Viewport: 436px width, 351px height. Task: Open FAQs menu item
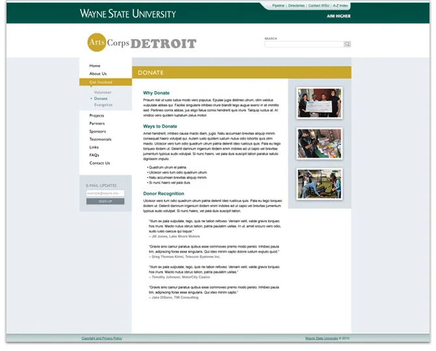click(x=94, y=155)
